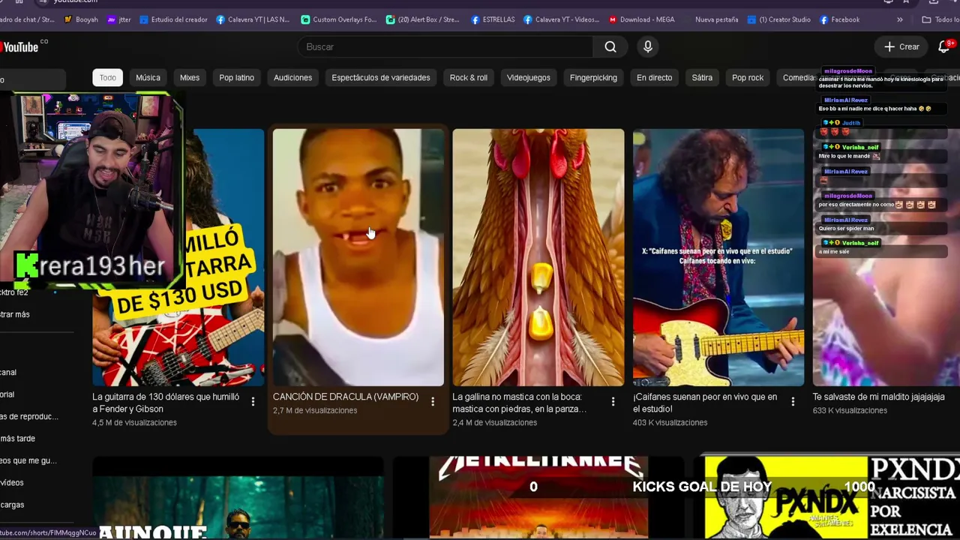Play the Caifanes live guitarist short thumbnail
Image resolution: width=960 pixels, height=540 pixels.
click(x=718, y=257)
